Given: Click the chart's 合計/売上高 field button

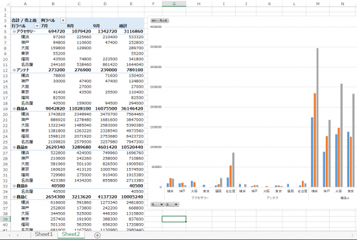Looking at the screenshot, I should [x=160, y=21].
